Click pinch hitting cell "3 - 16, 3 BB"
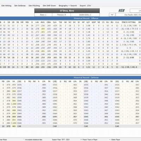141x141 pixels. 128,42
